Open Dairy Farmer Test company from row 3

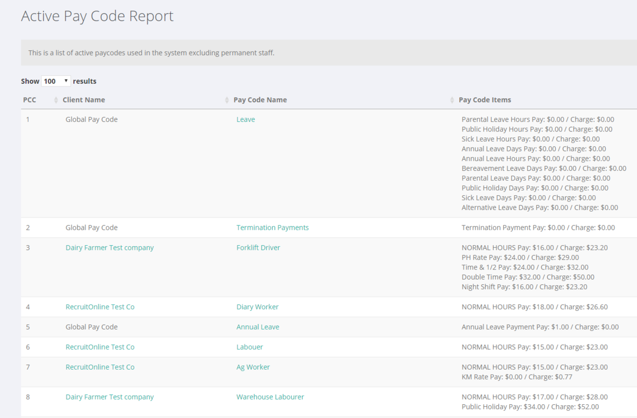point(109,247)
